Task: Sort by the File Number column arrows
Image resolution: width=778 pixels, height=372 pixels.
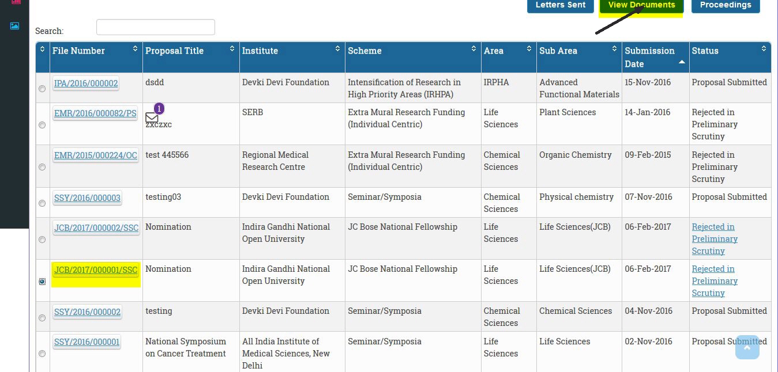Action: pyautogui.click(x=135, y=49)
